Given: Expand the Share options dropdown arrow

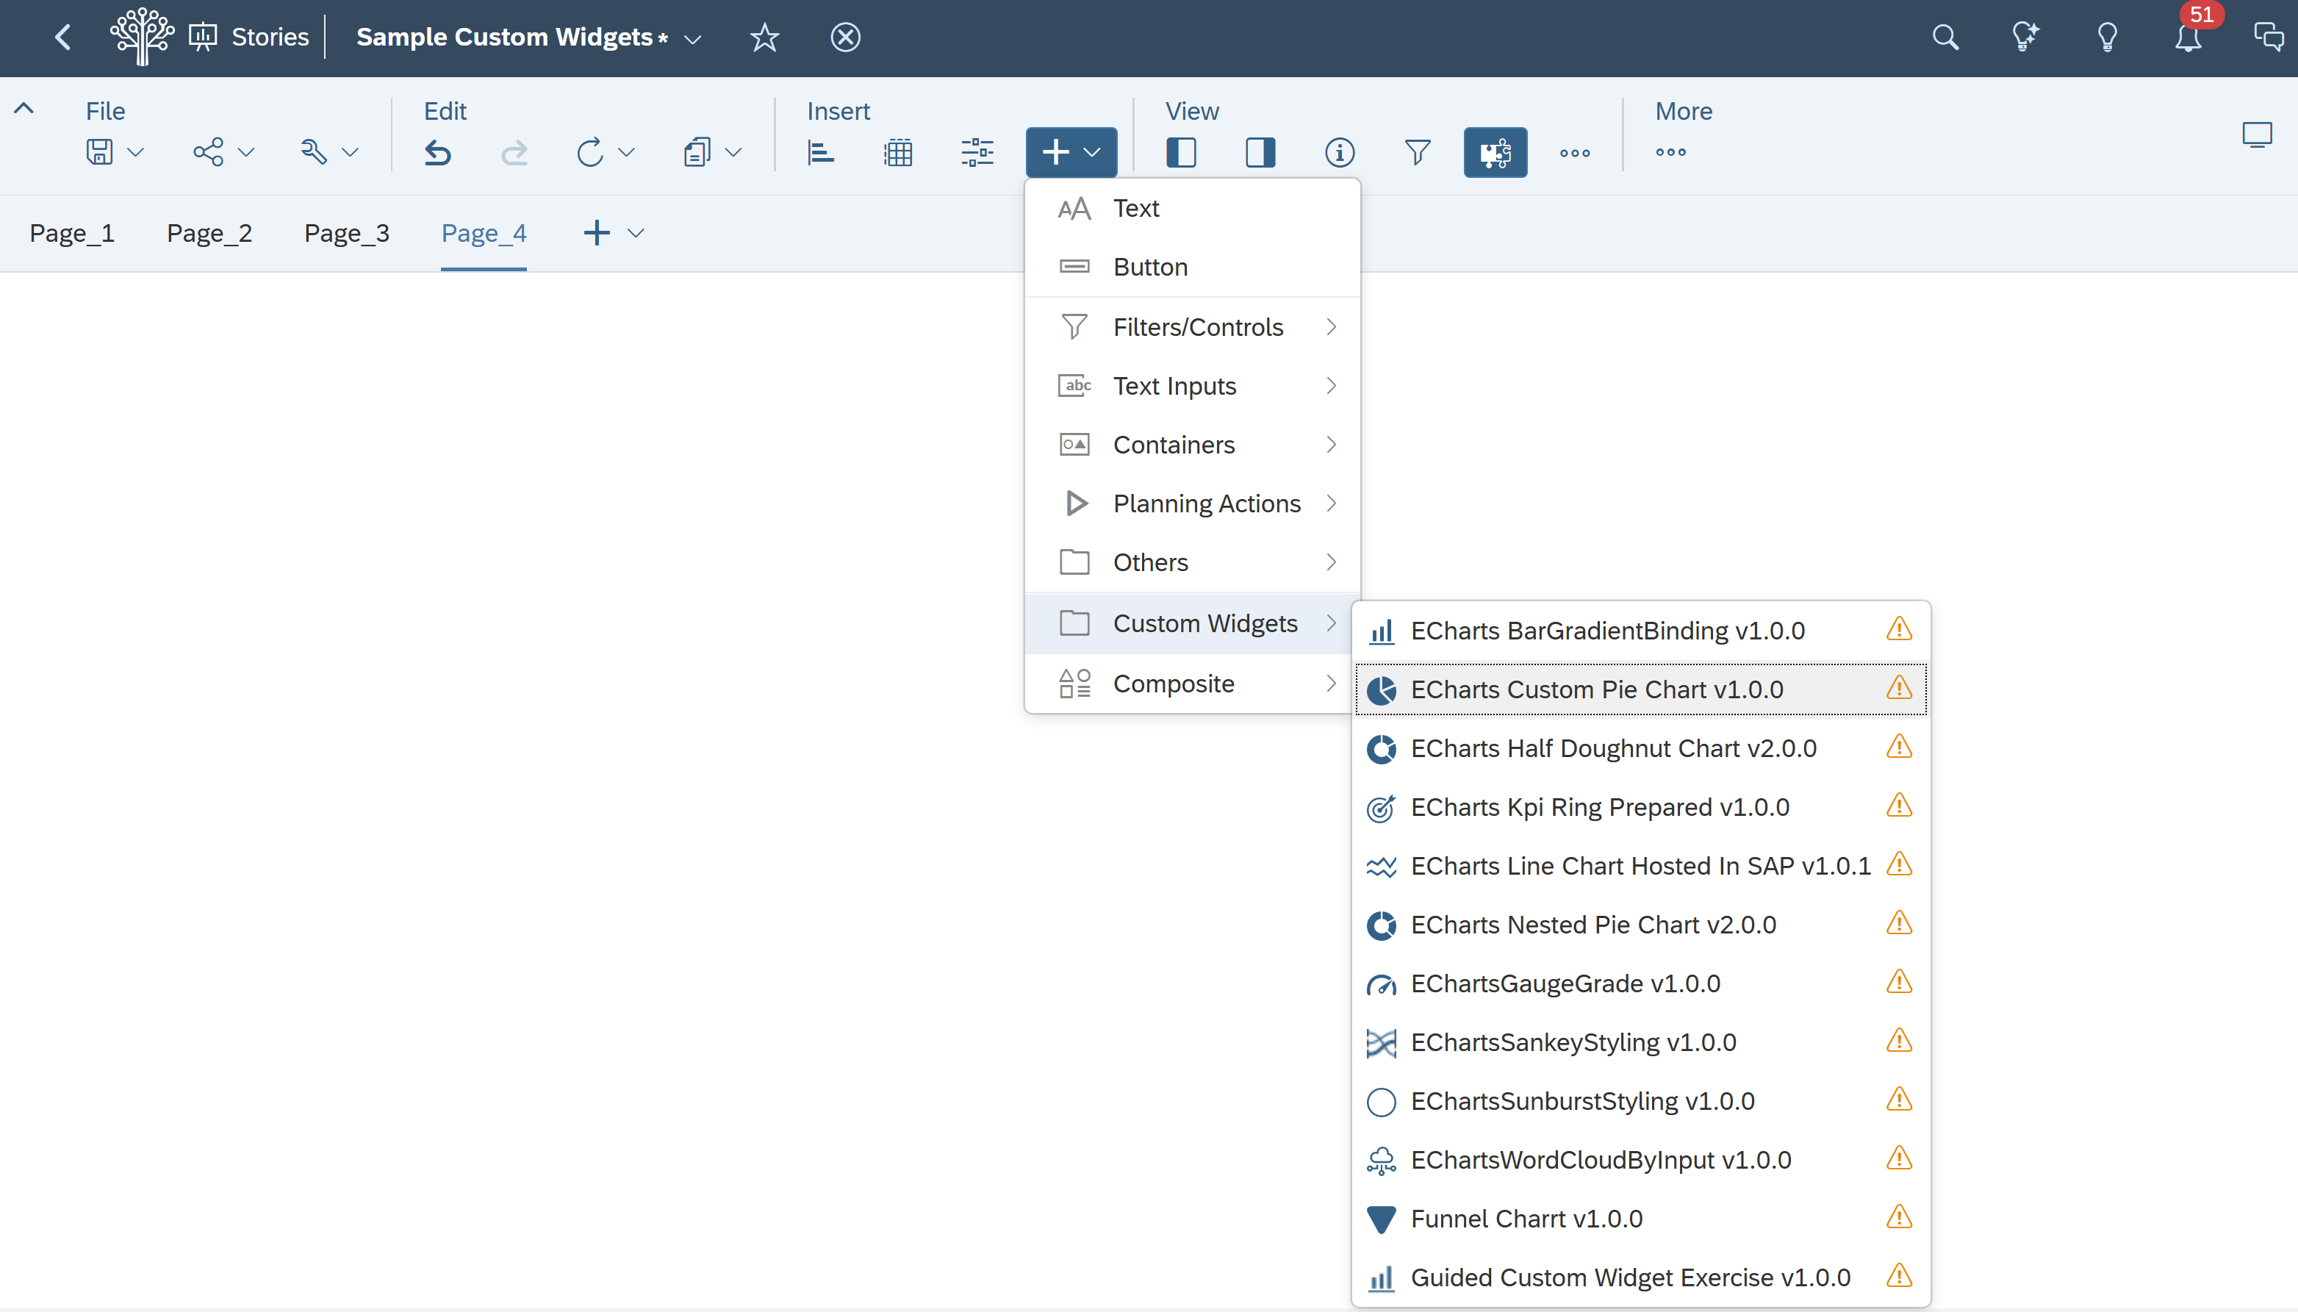Looking at the screenshot, I should coord(246,152).
